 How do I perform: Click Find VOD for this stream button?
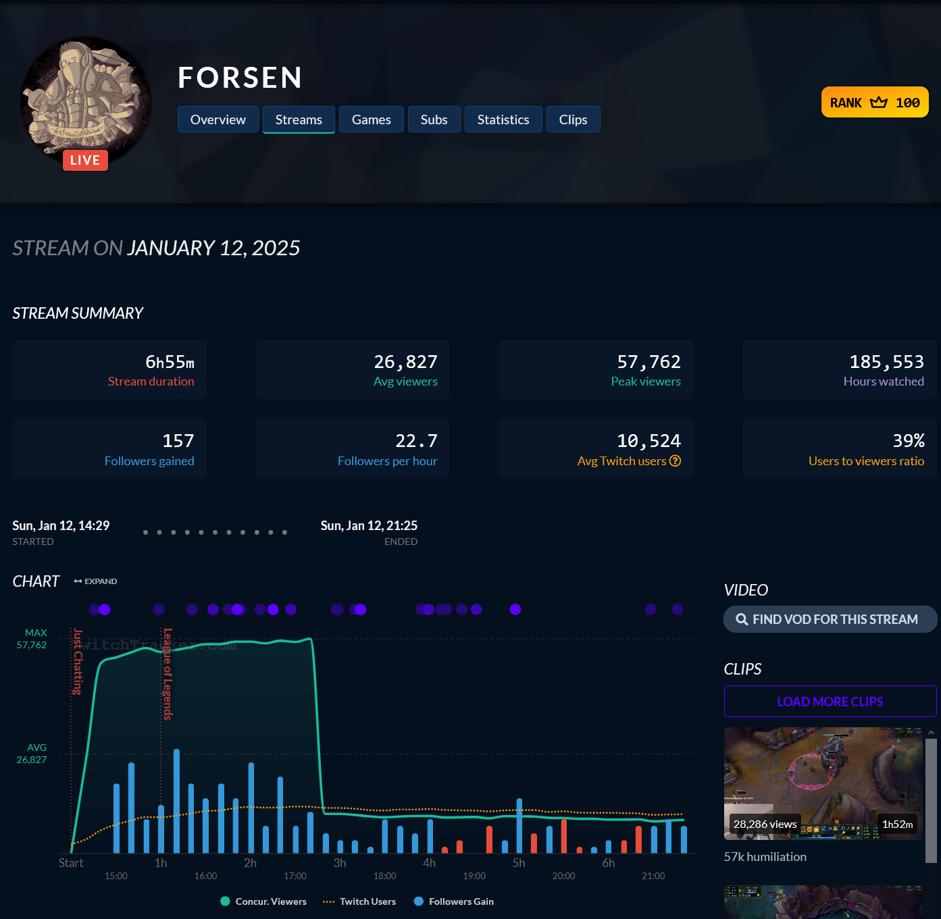point(830,619)
